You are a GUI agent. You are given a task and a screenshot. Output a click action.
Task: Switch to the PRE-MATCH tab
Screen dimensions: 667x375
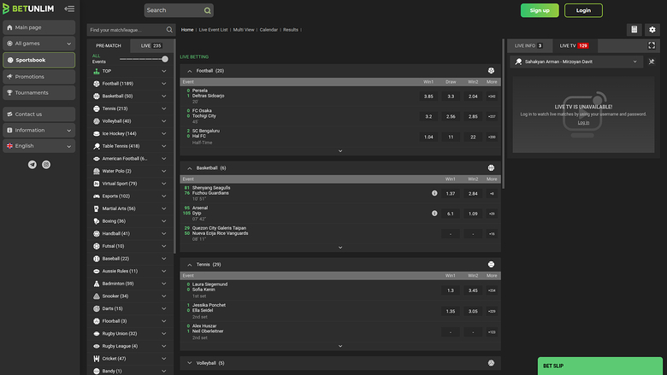(x=109, y=45)
